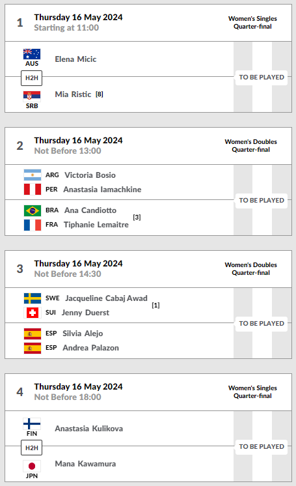Click the Brazil flag icon
The height and width of the screenshot is (486, 296).
[33, 210]
